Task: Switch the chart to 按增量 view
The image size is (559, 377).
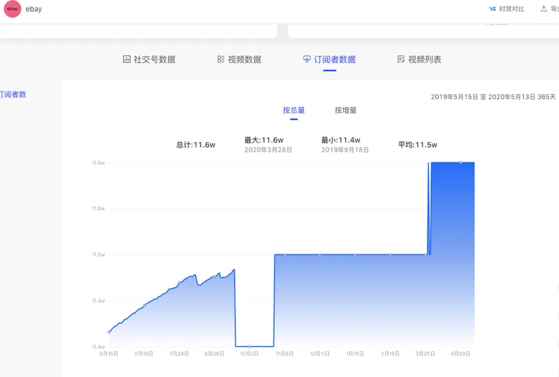Action: (x=345, y=111)
